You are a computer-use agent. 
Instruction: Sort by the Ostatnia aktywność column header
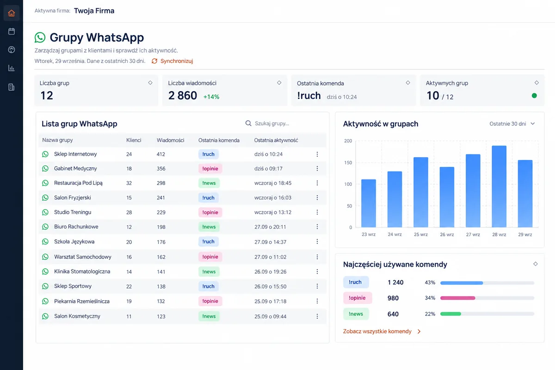[276, 140]
